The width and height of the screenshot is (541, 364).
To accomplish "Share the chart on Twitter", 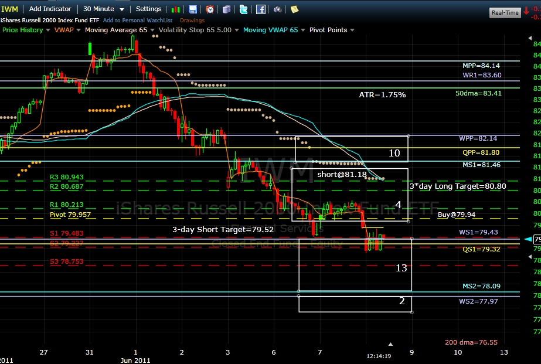I will (244, 9).
